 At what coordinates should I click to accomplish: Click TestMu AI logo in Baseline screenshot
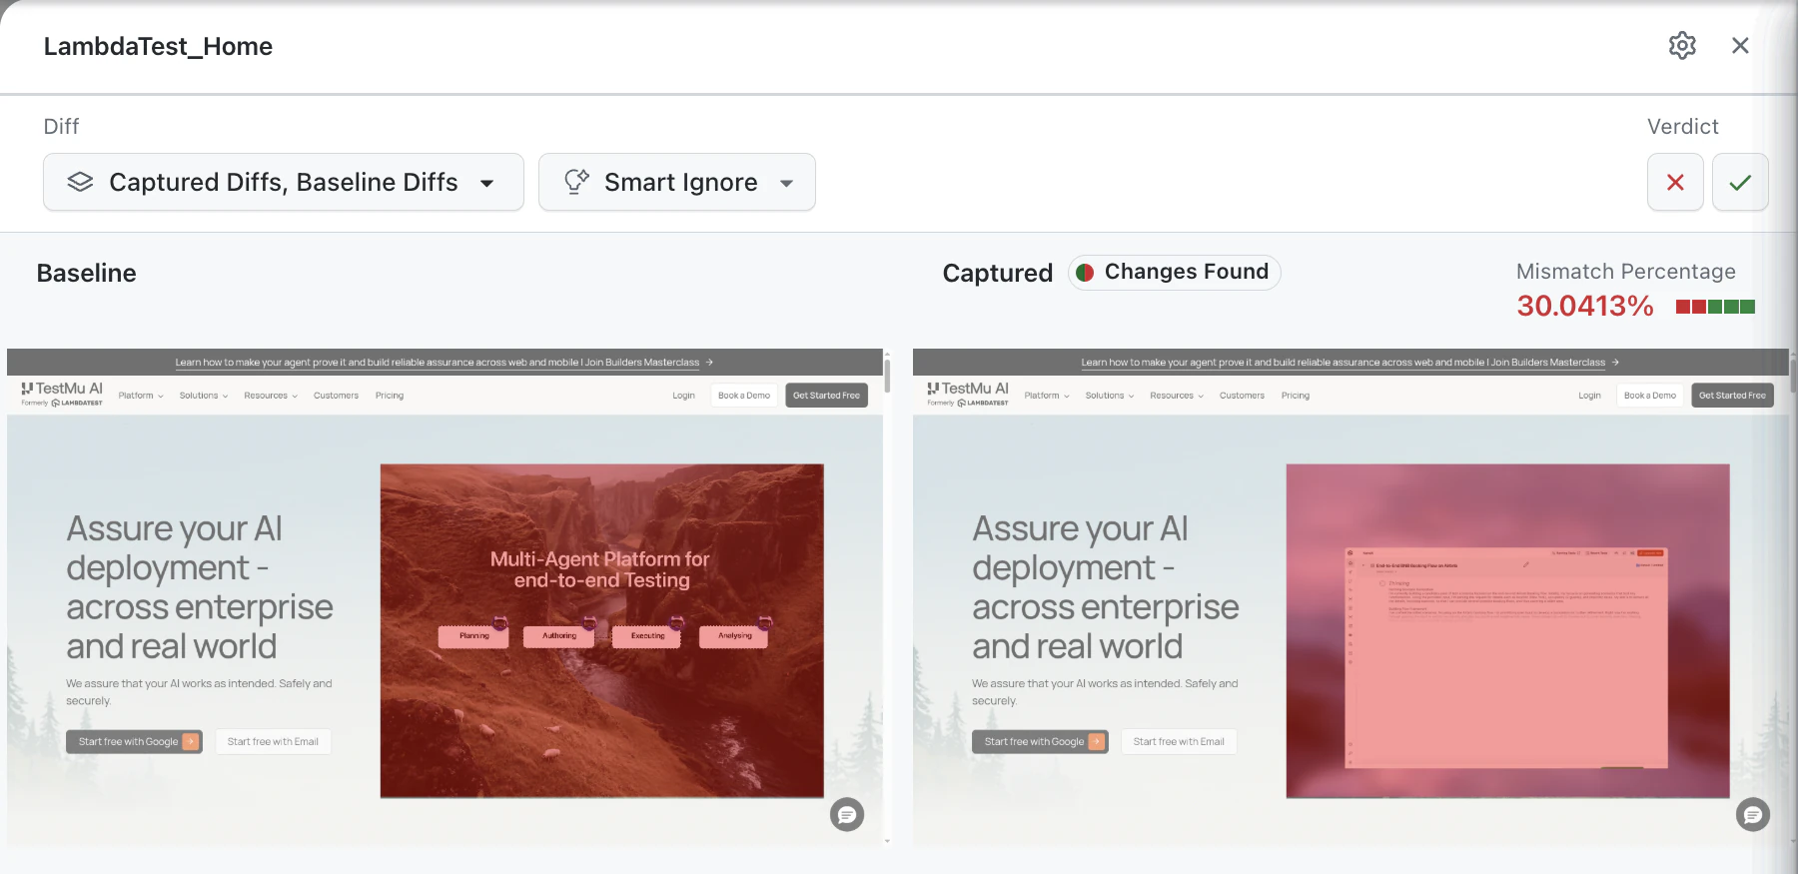point(62,394)
